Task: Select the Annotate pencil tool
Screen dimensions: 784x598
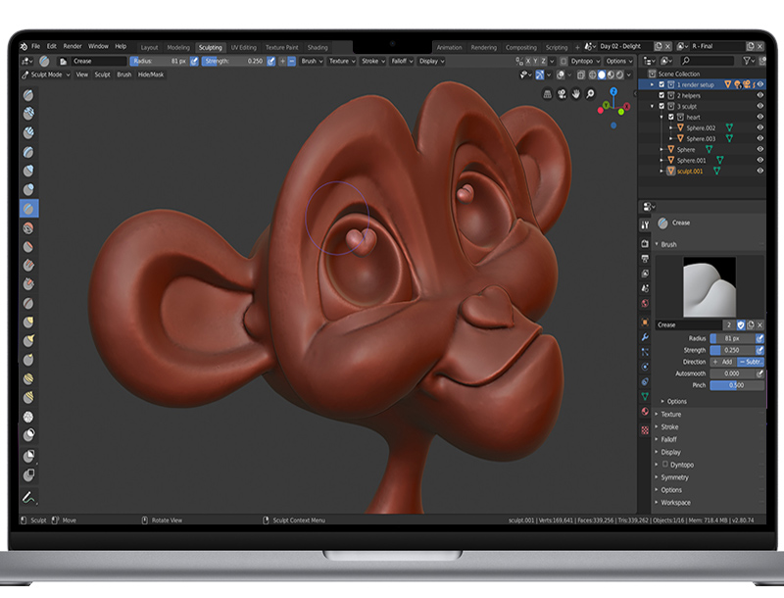Action: [28, 497]
